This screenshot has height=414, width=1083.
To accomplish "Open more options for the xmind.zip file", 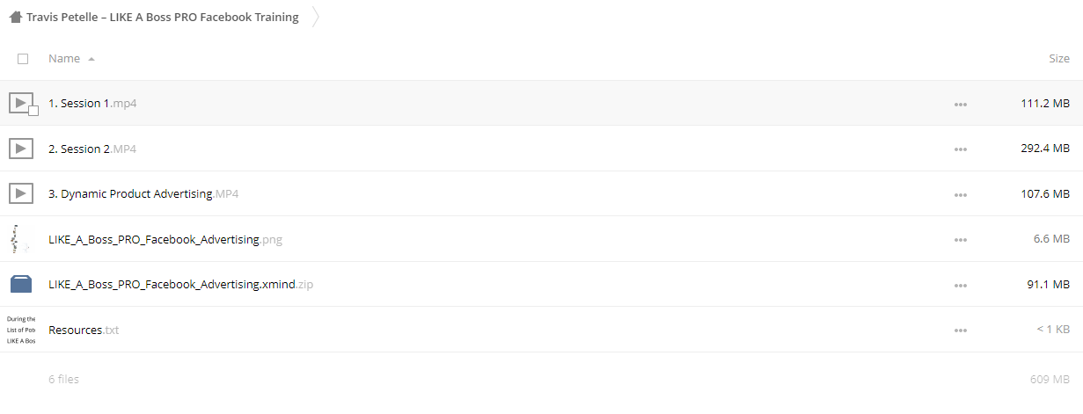I will click(960, 285).
